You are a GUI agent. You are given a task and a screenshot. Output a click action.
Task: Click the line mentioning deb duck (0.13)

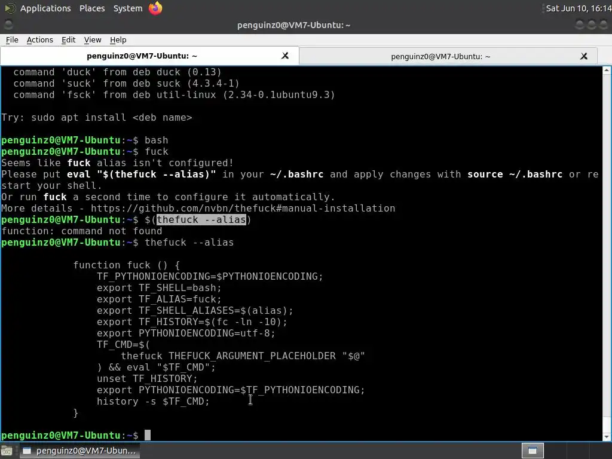pyautogui.click(x=117, y=72)
